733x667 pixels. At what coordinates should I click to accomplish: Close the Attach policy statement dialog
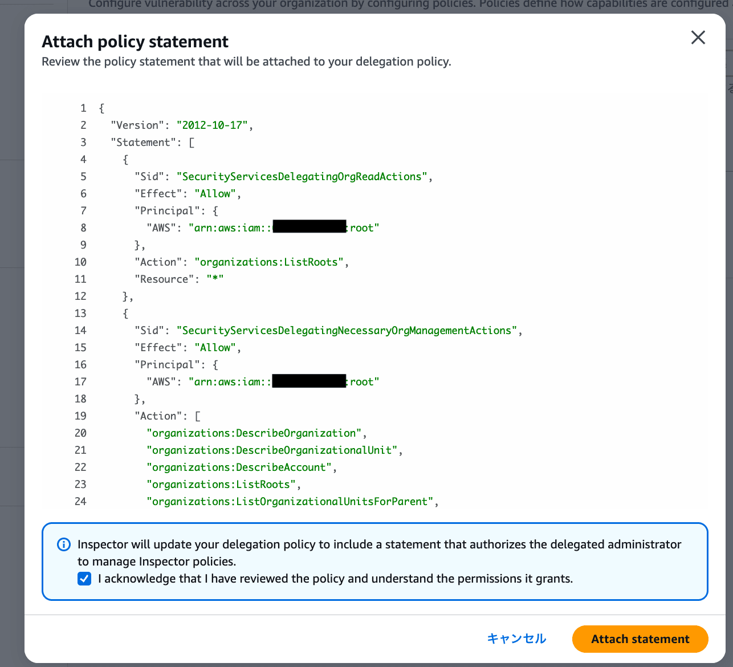coord(698,38)
